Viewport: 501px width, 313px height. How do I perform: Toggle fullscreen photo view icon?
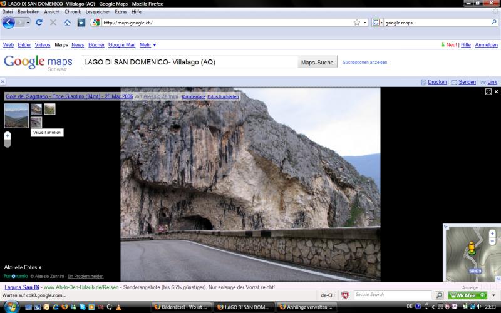pos(488,91)
